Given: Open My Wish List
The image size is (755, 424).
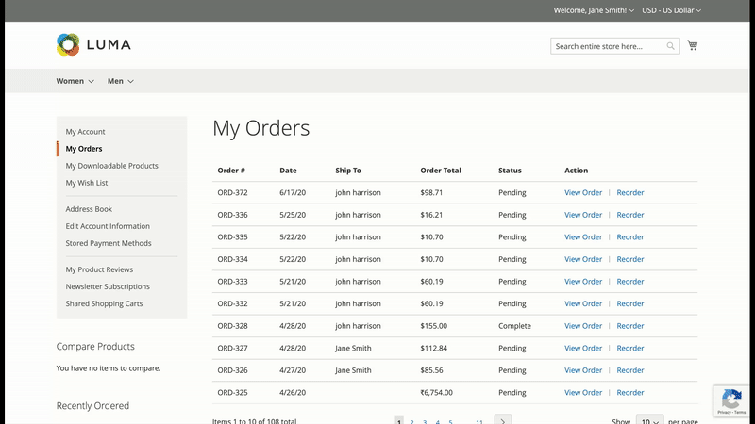Looking at the screenshot, I should (x=87, y=183).
